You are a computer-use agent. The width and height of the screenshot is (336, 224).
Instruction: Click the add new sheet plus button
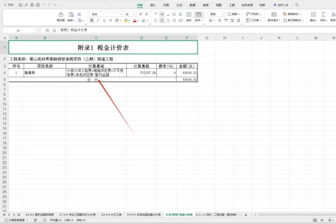246,215
